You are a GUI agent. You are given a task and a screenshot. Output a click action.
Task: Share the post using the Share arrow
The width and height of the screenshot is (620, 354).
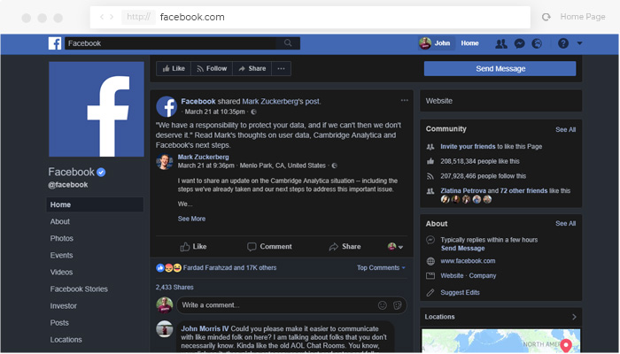click(x=345, y=247)
